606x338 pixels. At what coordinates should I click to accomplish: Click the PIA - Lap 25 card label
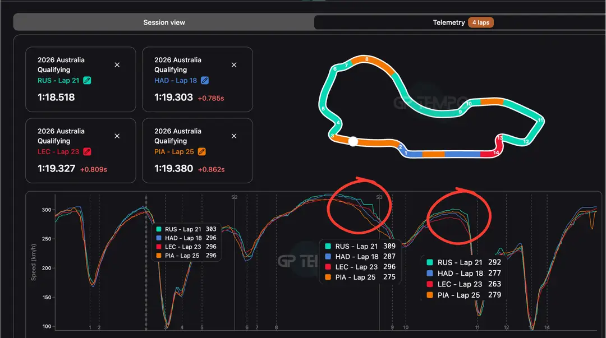[174, 152]
